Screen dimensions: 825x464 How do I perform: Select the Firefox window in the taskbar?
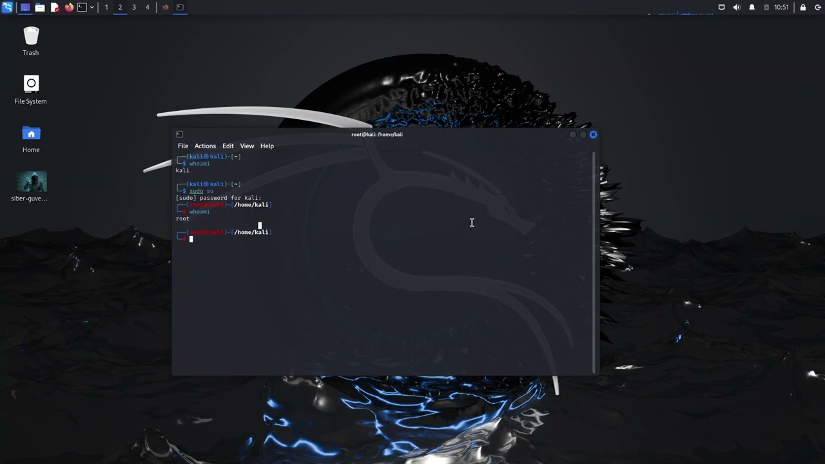165,7
